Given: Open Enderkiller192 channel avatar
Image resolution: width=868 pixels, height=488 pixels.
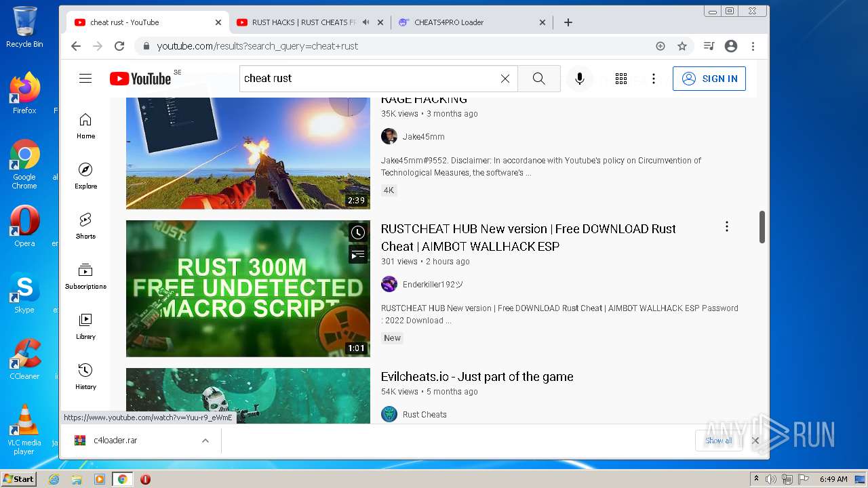Looking at the screenshot, I should (389, 284).
